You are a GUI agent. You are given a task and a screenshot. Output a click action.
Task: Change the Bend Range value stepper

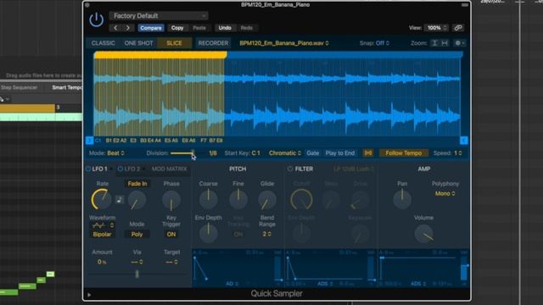click(x=266, y=234)
